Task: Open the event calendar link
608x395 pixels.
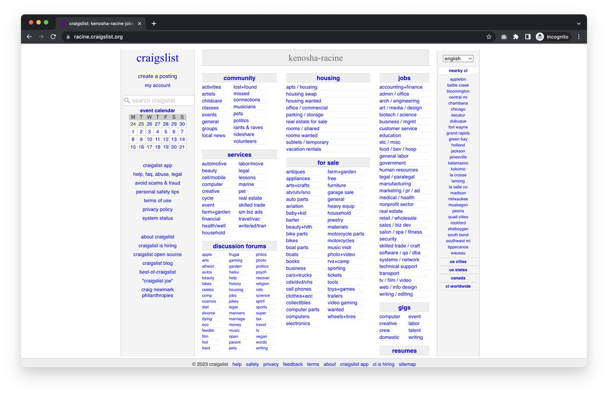Action: [158, 110]
